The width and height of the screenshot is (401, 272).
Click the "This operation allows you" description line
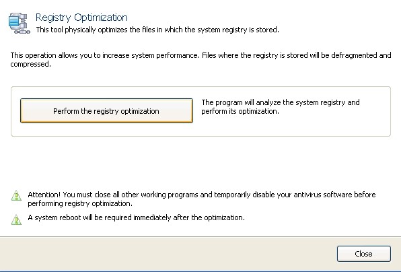(x=200, y=55)
